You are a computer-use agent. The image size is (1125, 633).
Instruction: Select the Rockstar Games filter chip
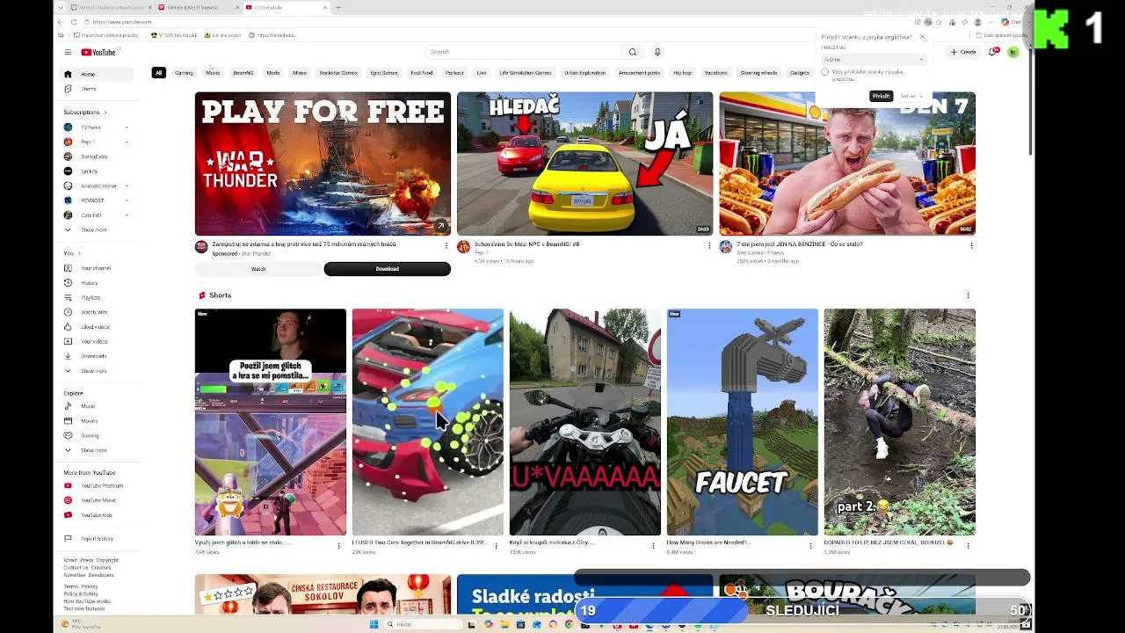coord(338,73)
